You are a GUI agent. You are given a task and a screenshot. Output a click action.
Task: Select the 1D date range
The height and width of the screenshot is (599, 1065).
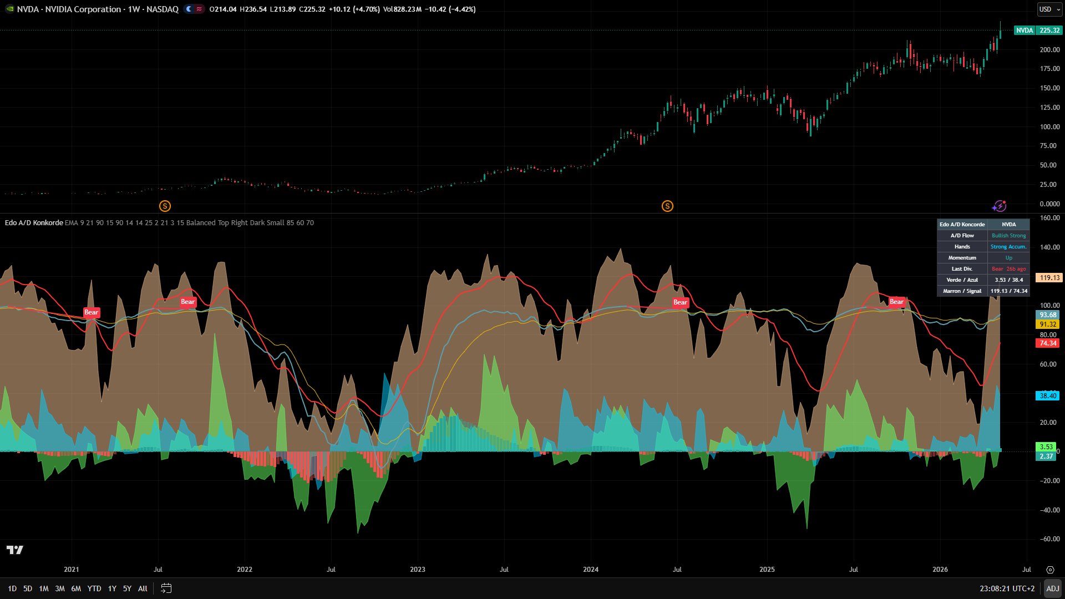tap(12, 588)
